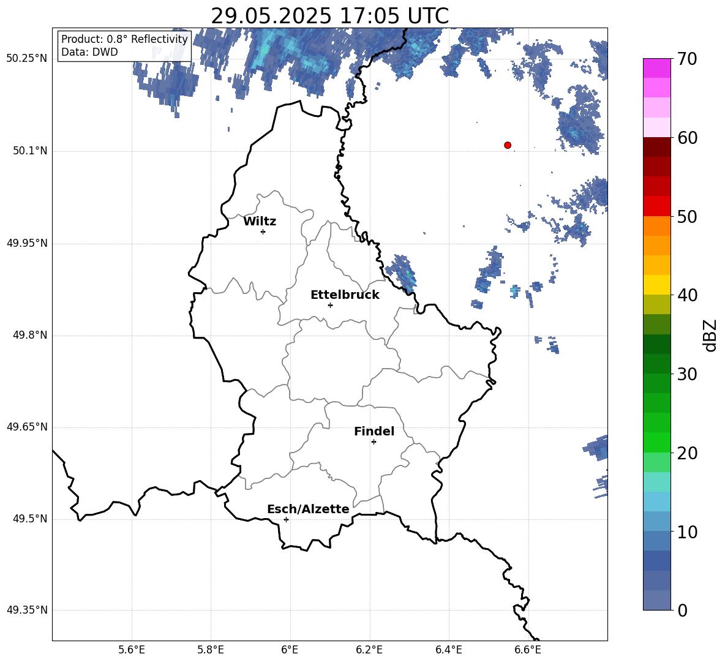Click the Findel station cross marker

pos(374,442)
